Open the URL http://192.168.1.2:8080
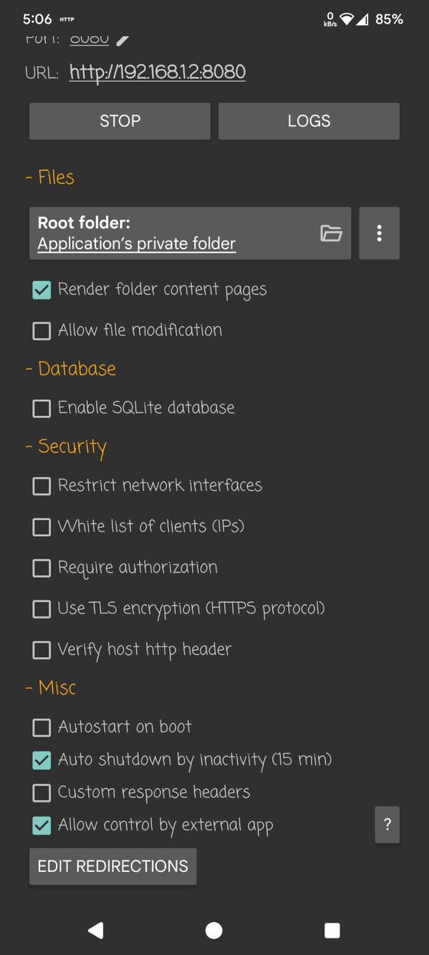The image size is (429, 955). (x=158, y=72)
